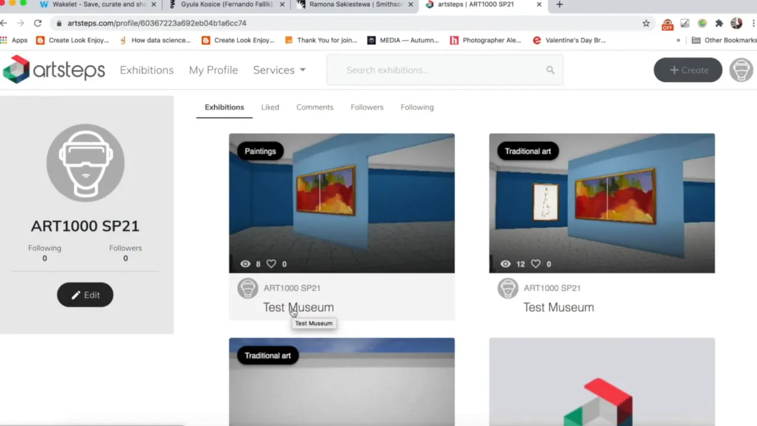The height and width of the screenshot is (426, 757).
Task: Open the bottom-right exhibition with cube logo
Action: point(602,382)
